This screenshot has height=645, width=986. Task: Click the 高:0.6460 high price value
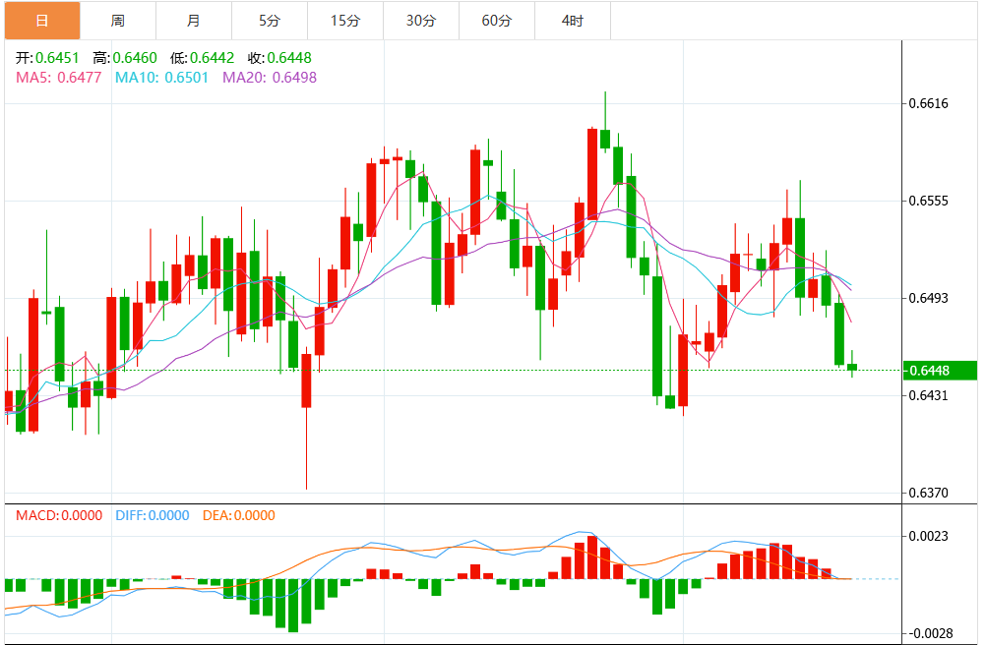[125, 58]
